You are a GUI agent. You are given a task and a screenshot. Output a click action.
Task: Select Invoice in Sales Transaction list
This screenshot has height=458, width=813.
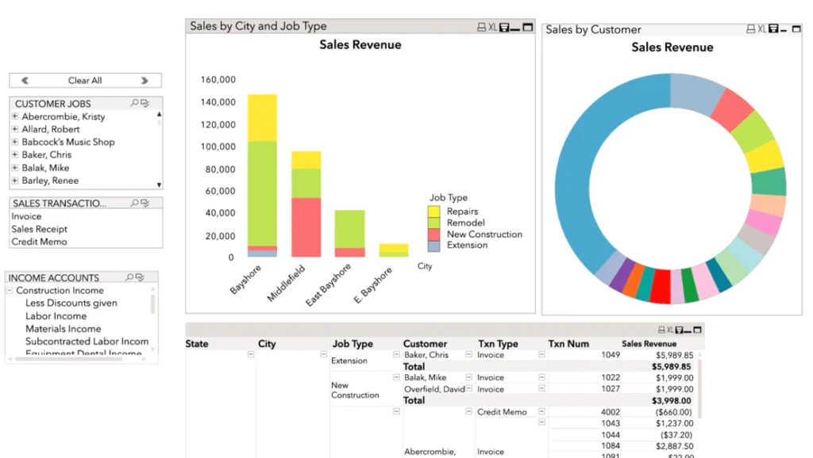26,216
